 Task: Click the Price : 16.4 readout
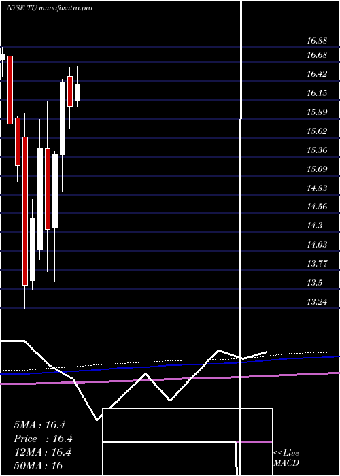[x=43, y=439]
